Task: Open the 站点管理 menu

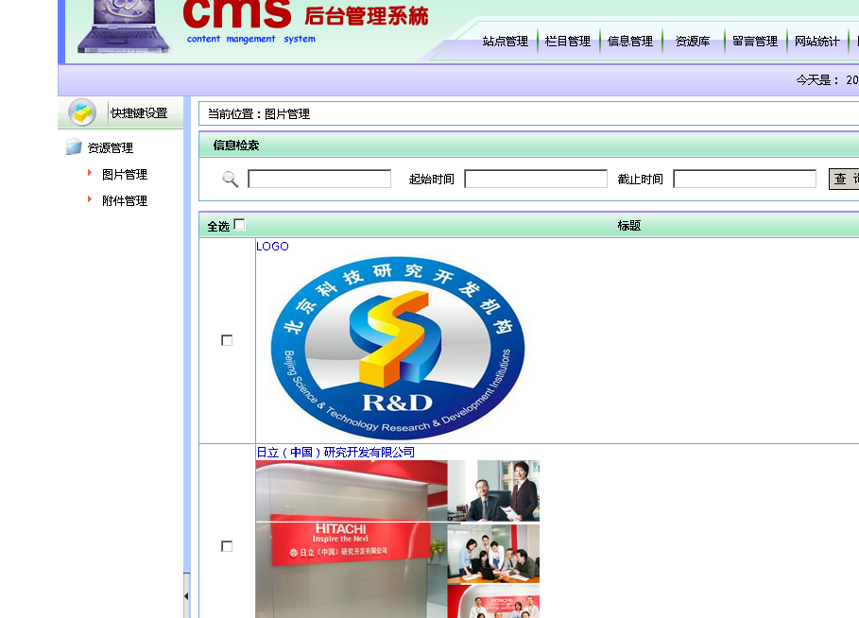Action: click(506, 41)
